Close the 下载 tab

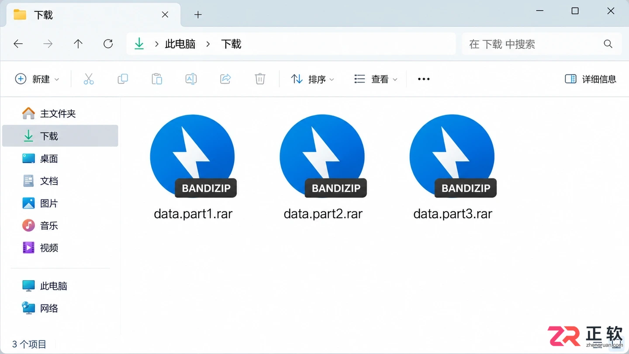pyautogui.click(x=165, y=15)
